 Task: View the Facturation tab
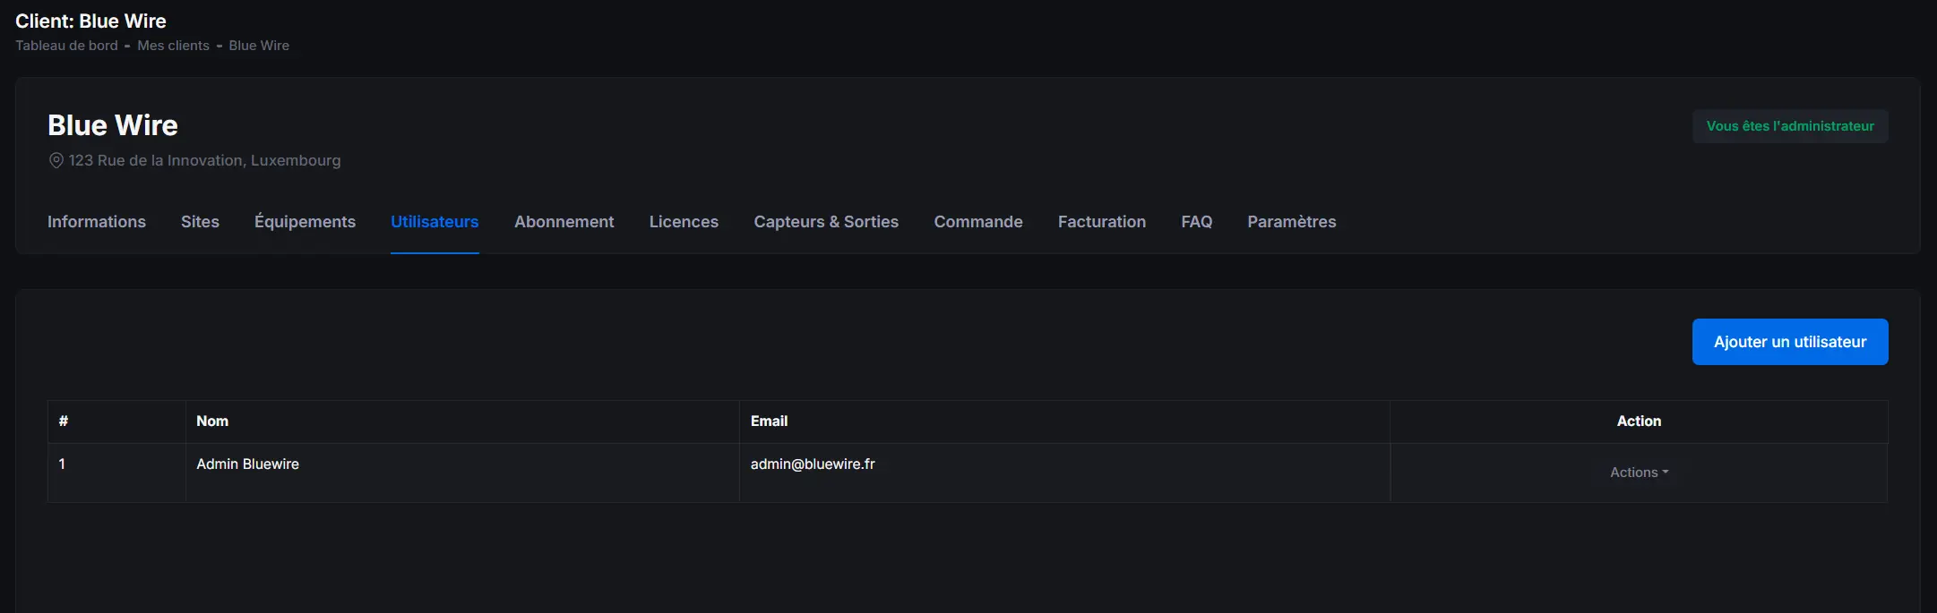tap(1101, 222)
